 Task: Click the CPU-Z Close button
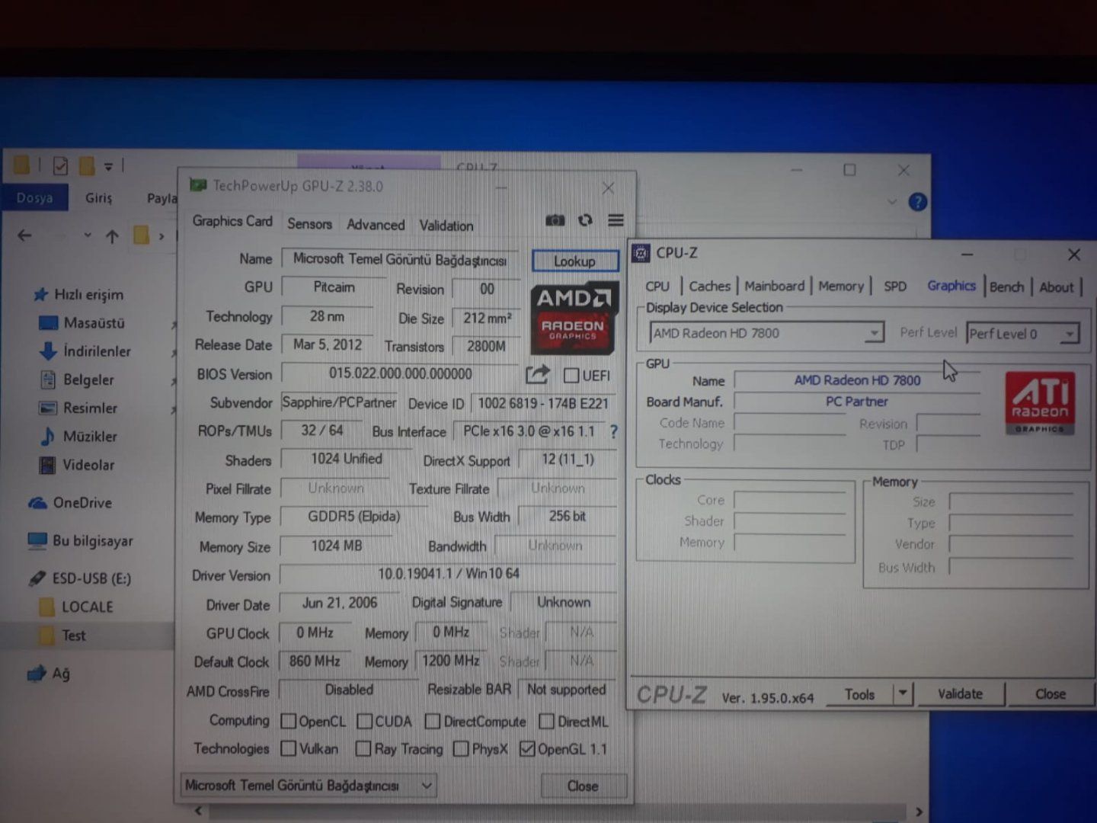(x=1051, y=694)
